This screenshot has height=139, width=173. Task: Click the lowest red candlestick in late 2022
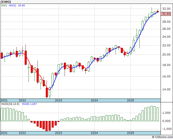click(47, 92)
